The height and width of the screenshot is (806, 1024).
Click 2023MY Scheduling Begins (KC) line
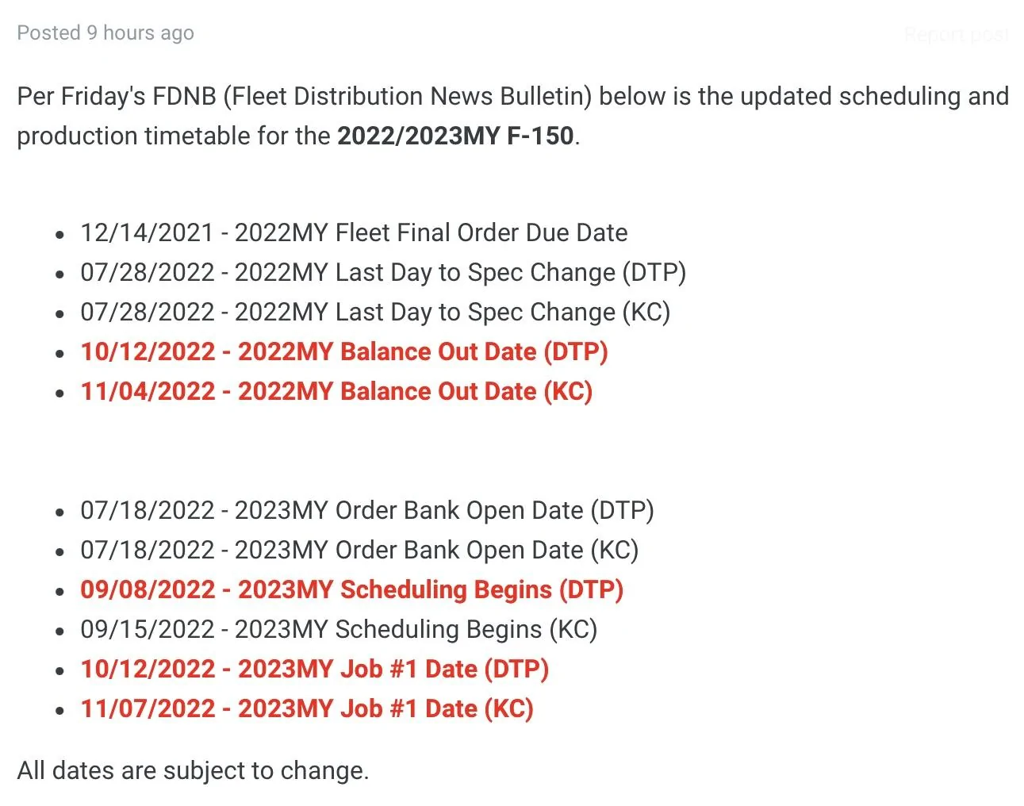pyautogui.click(x=339, y=629)
